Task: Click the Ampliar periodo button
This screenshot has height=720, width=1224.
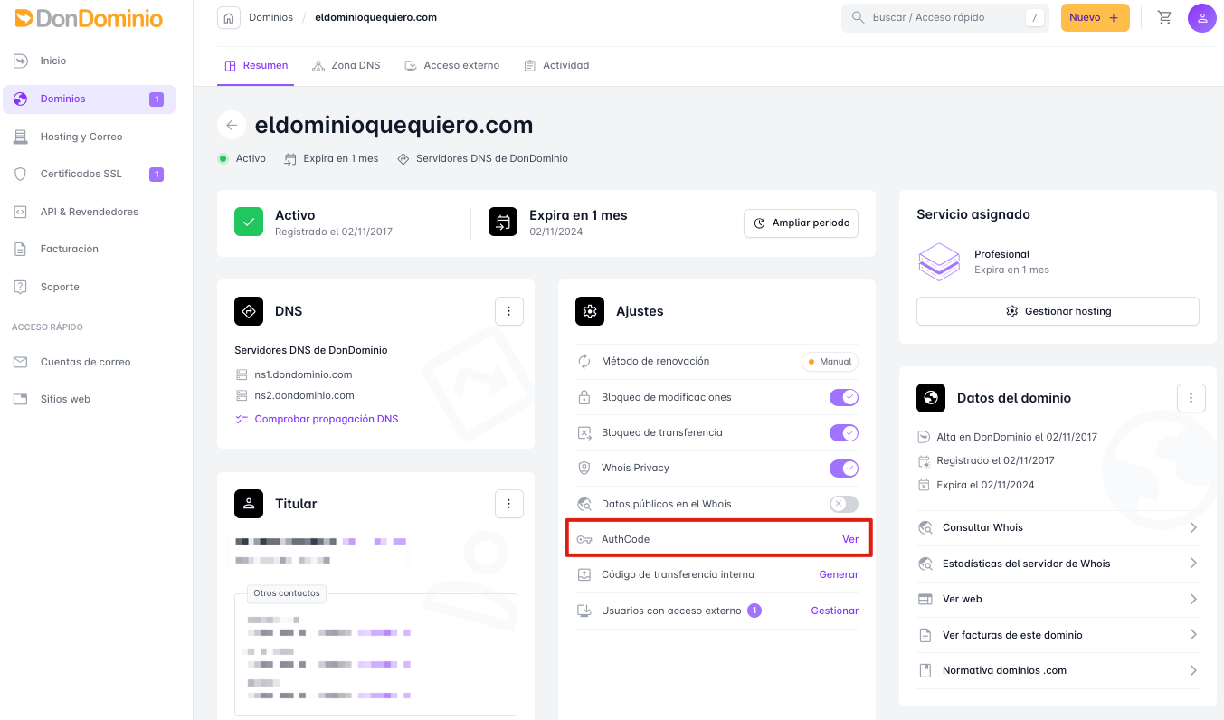Action: pyautogui.click(x=801, y=223)
